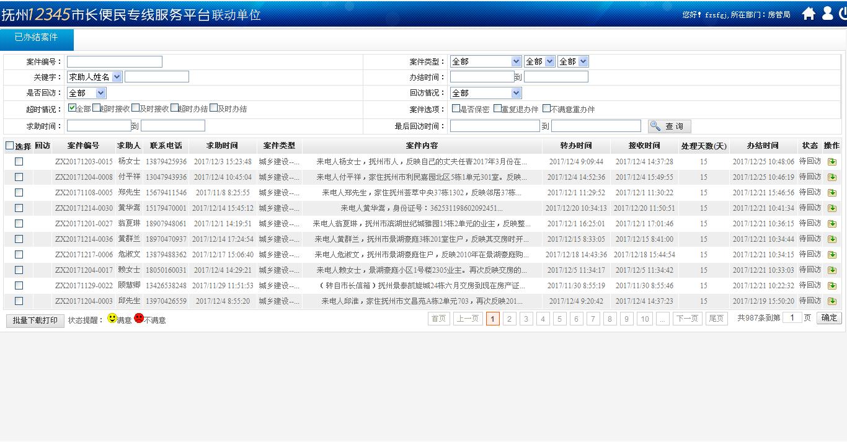
Task: Open the 关键字 求助人姓名 dropdown
Action: [x=94, y=77]
